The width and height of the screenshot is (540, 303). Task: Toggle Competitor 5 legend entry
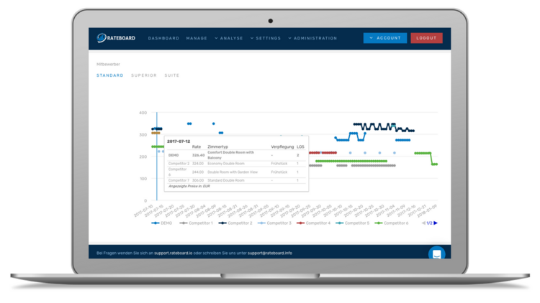352,223
